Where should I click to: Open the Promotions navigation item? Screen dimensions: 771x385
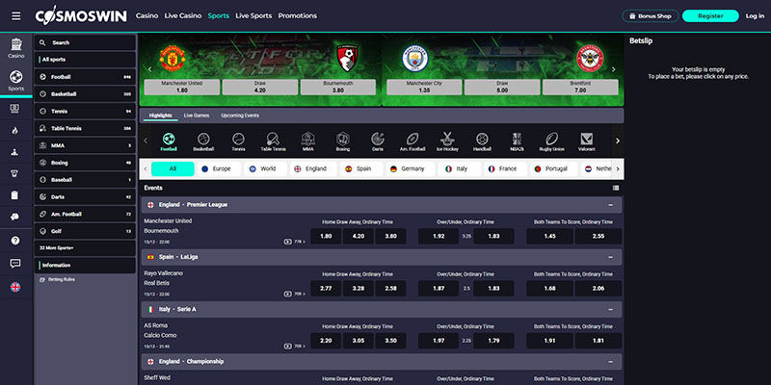click(x=298, y=15)
